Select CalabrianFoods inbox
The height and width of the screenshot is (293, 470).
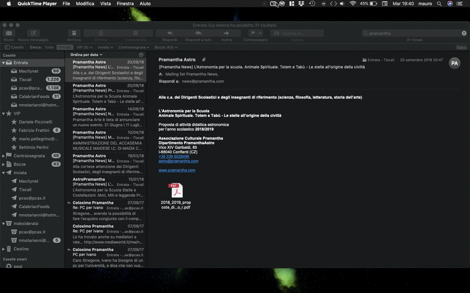coord(33,97)
